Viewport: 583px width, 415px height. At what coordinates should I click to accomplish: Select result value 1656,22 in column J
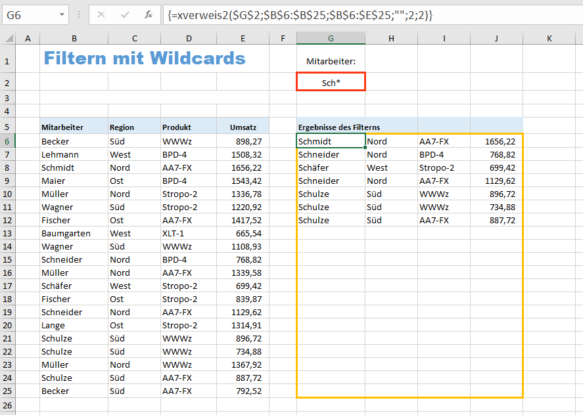click(496, 142)
